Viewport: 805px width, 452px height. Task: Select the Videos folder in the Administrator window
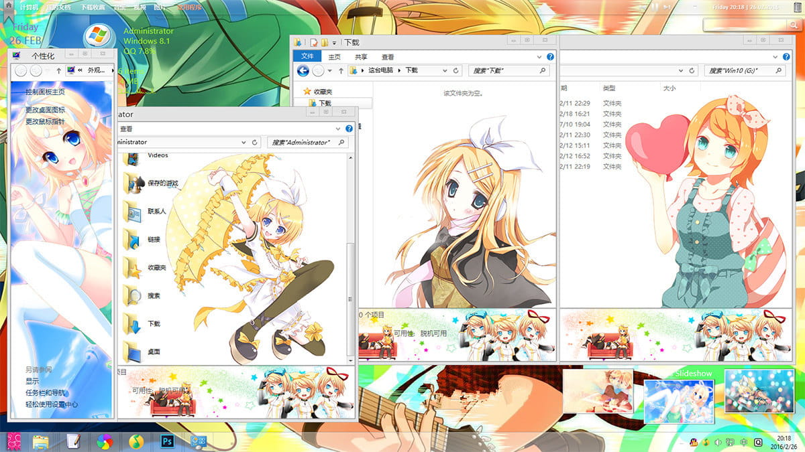(x=146, y=157)
